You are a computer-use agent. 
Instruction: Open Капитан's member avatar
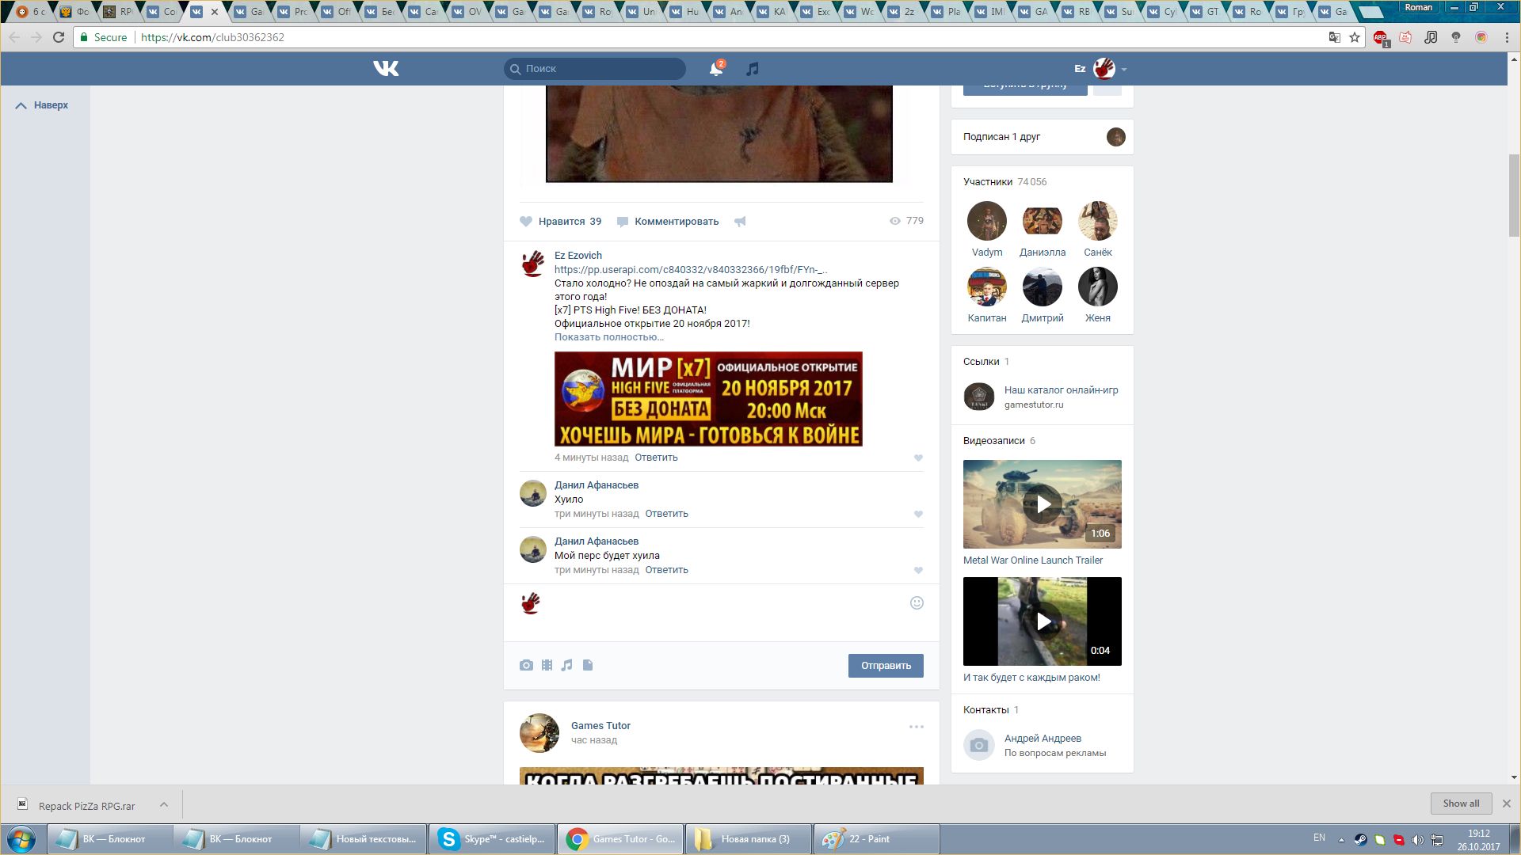click(987, 287)
